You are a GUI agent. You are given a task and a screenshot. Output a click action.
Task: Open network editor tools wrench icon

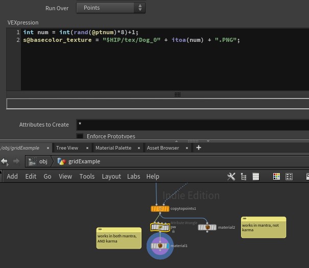point(231,177)
